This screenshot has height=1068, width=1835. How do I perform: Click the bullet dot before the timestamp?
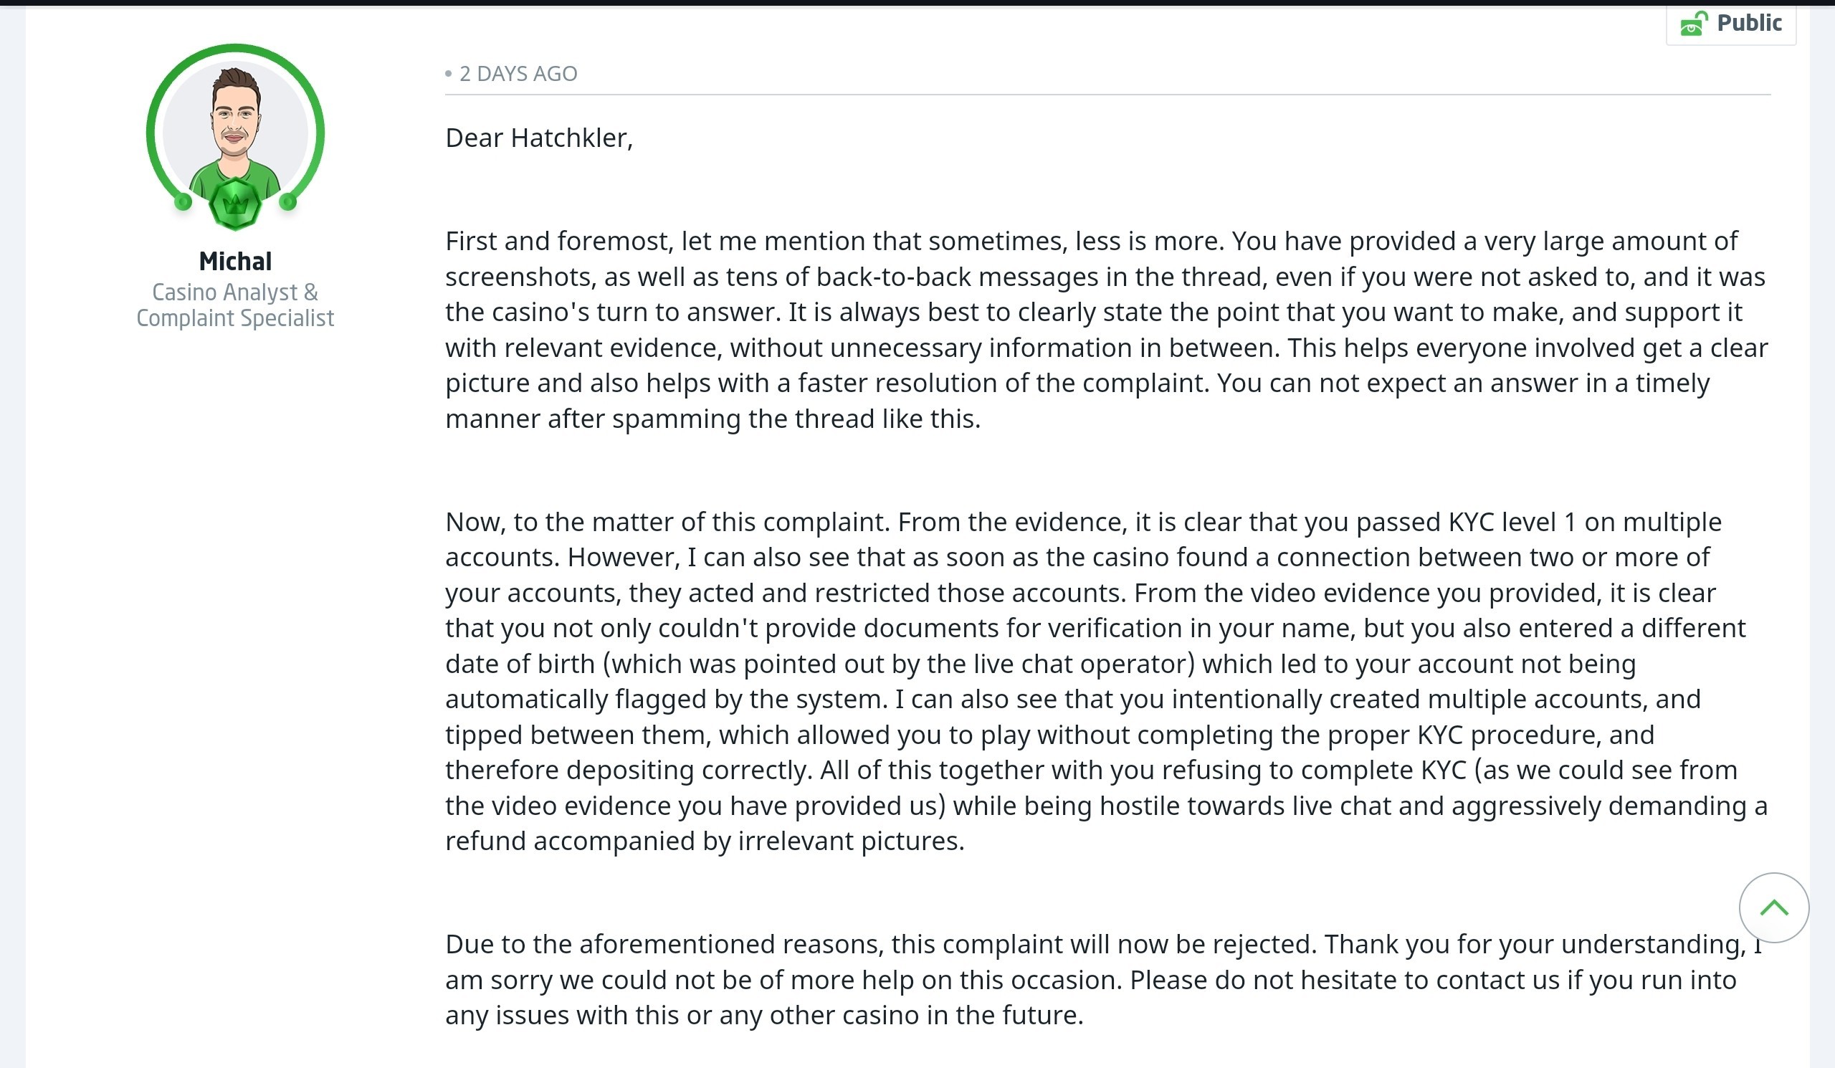[x=449, y=74]
